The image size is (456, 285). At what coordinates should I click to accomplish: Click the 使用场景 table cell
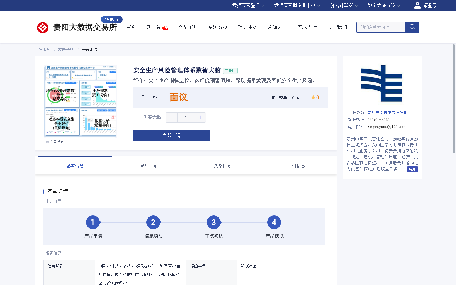69,272
